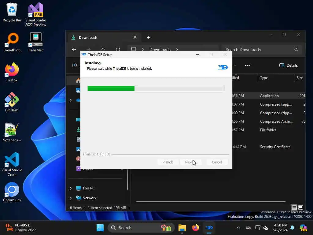Image resolution: width=313 pixels, height=235 pixels.
Task: Select the Application type row
Action: click(269, 96)
